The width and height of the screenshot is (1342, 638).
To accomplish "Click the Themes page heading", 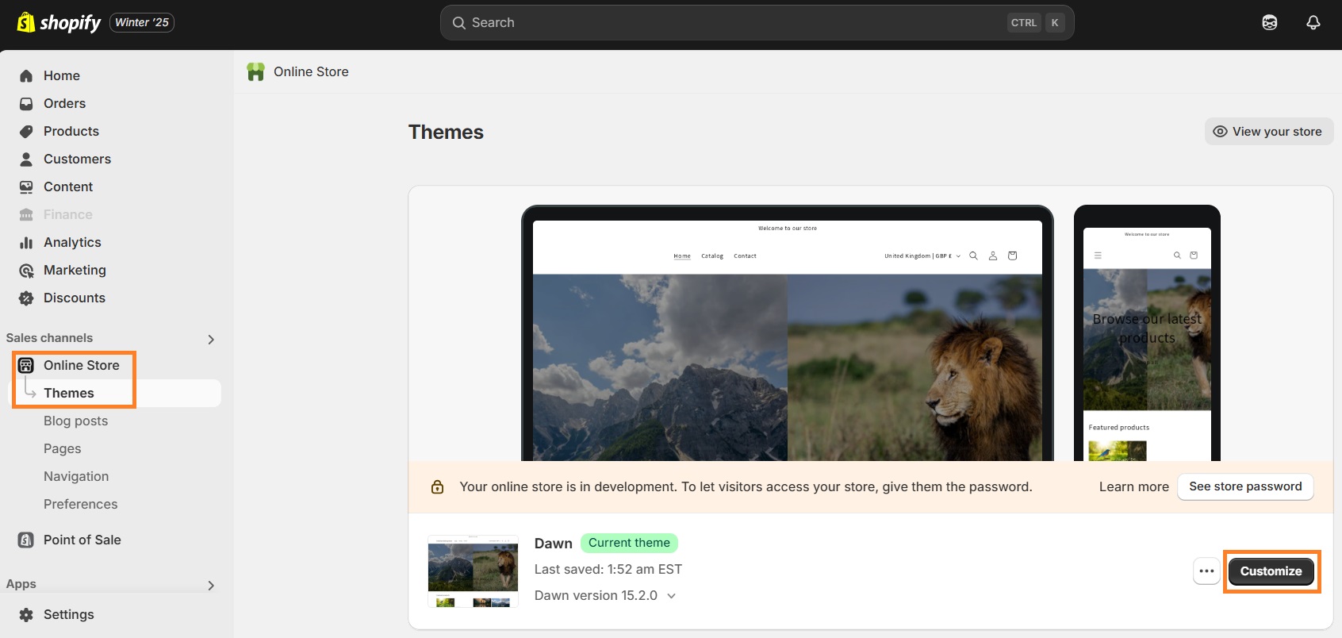I will [446, 133].
